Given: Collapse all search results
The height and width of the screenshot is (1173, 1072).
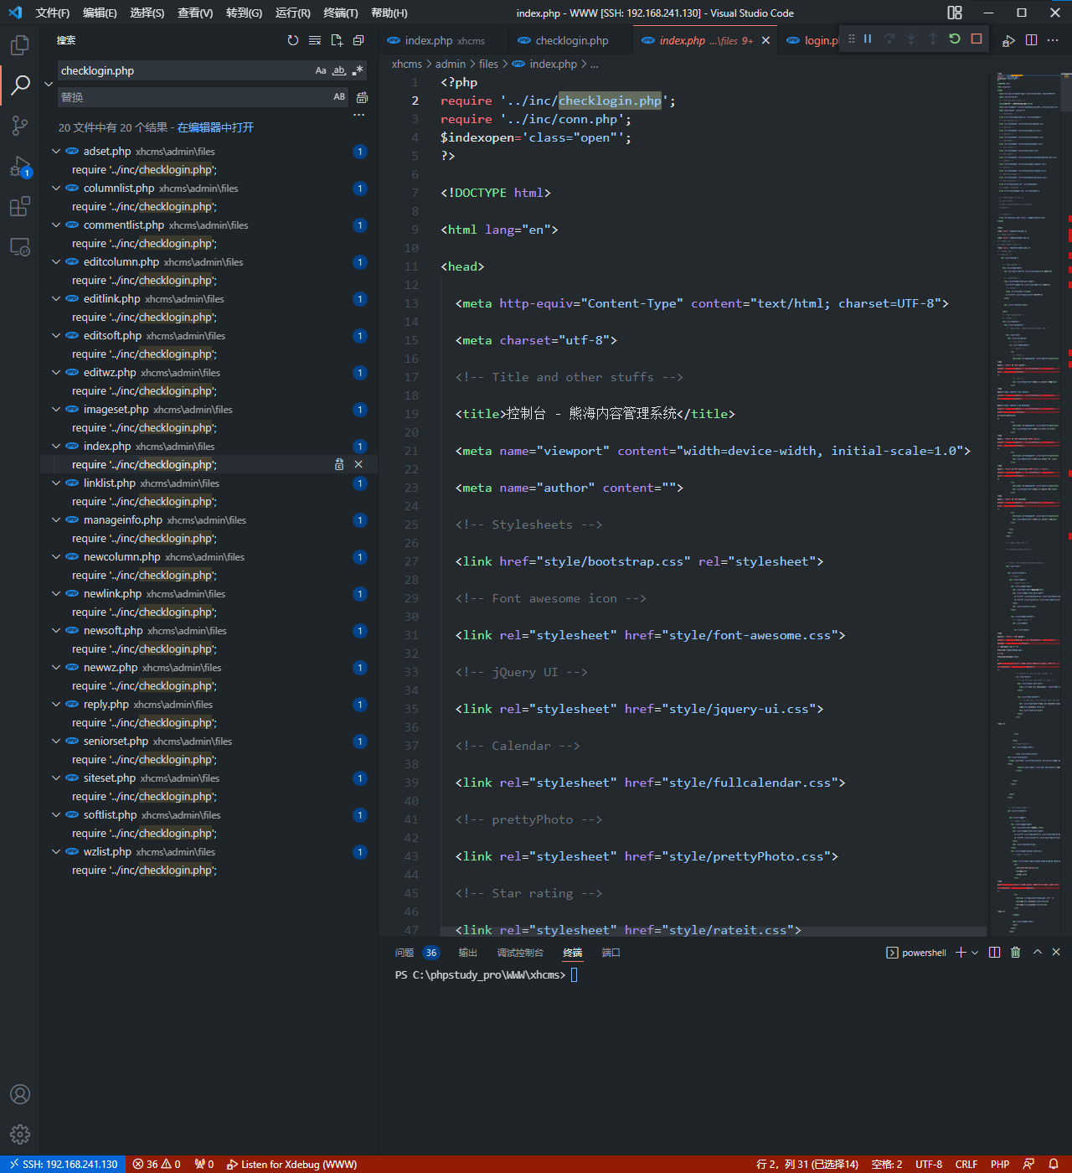Looking at the screenshot, I should coord(358,40).
